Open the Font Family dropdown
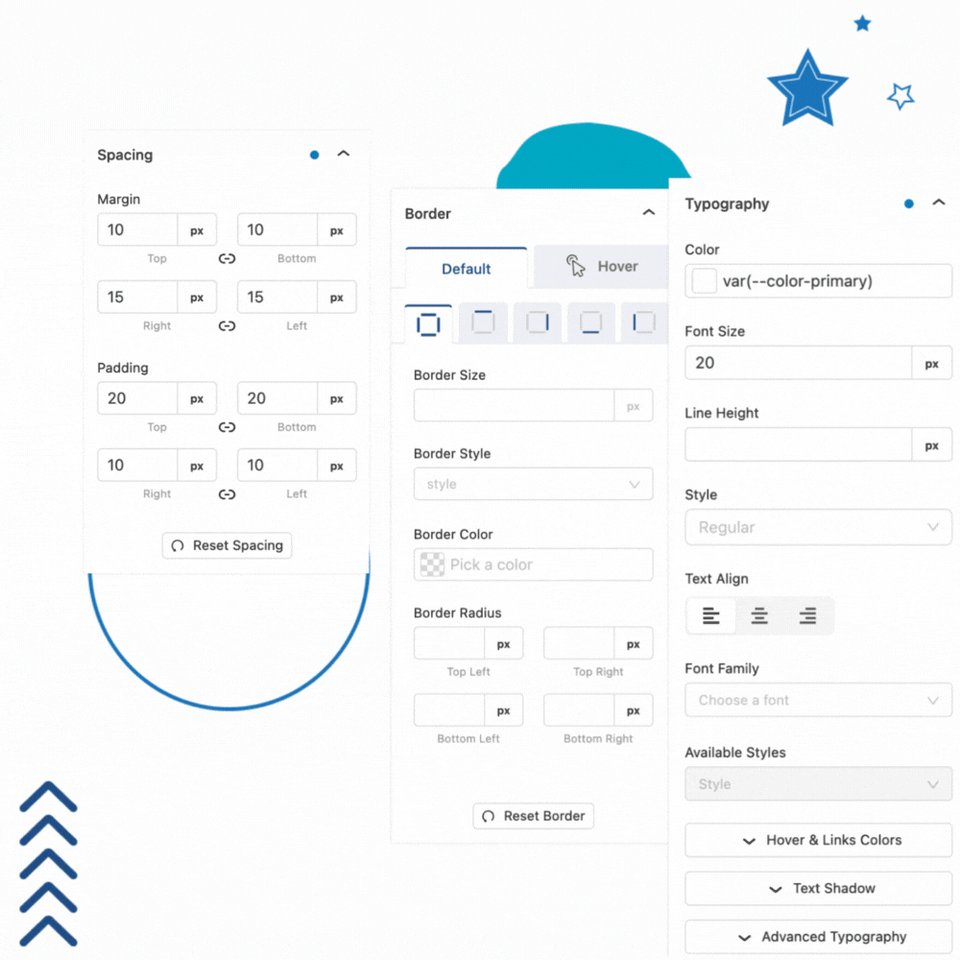The height and width of the screenshot is (960, 960). [818, 700]
